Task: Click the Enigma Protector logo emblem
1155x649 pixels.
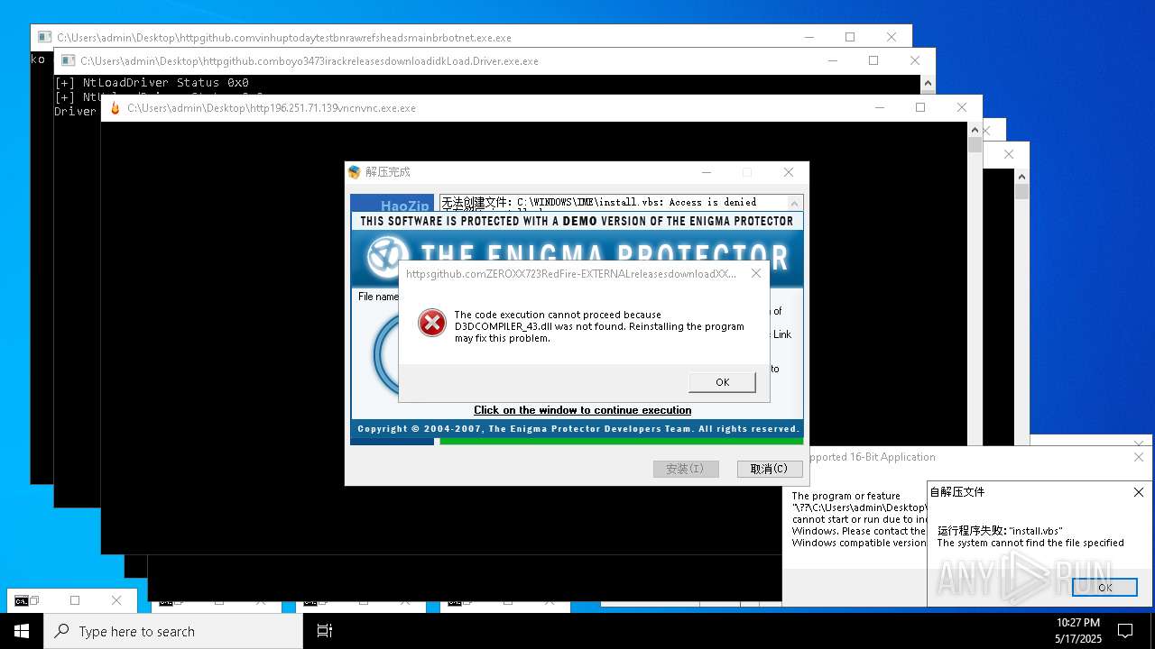Action: click(x=388, y=256)
